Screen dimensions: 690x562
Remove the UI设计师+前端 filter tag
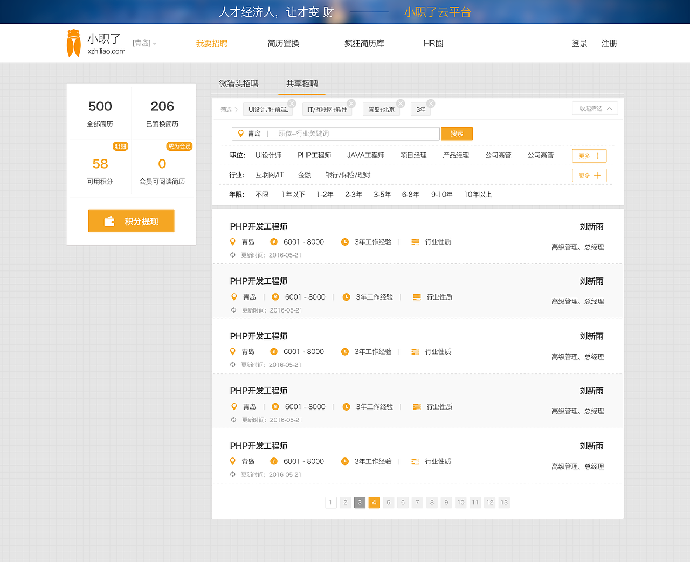pyautogui.click(x=292, y=103)
